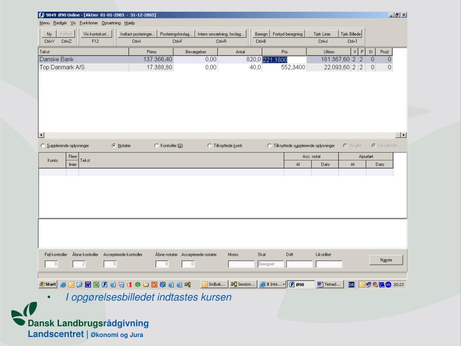Click the Fortryd toolbar button
This screenshot has width=461, height=346.
coord(66,34)
